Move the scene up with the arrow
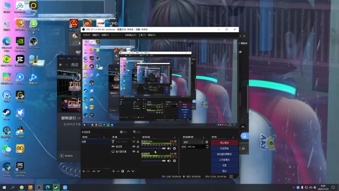Image resolution: width=339 pixels, height=191 pixels. click(94, 171)
